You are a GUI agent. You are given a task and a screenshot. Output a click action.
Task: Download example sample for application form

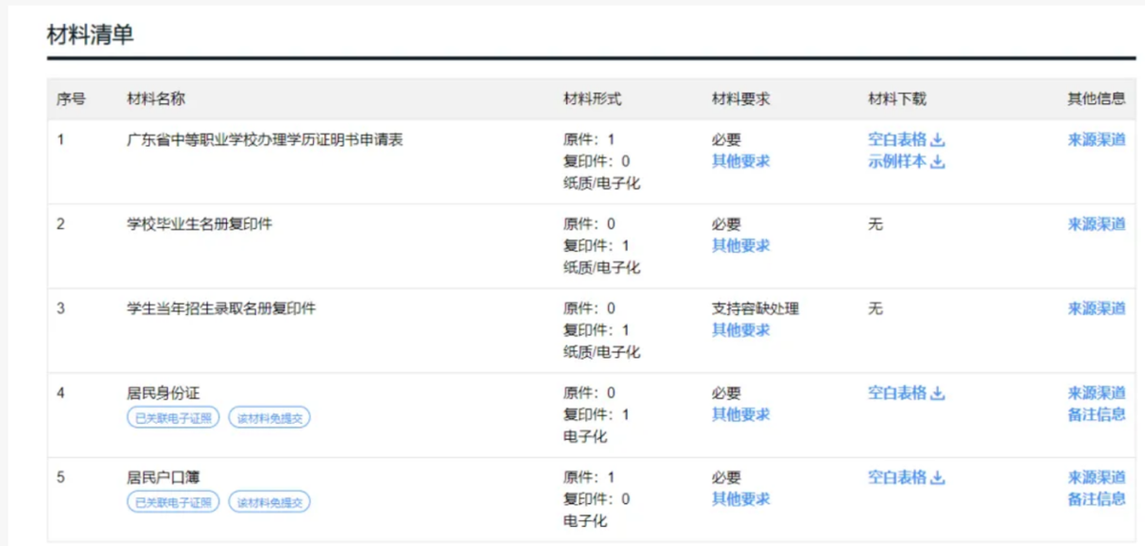pos(906,161)
